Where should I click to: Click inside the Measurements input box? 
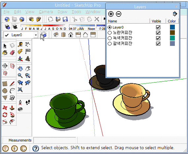coord(55,140)
